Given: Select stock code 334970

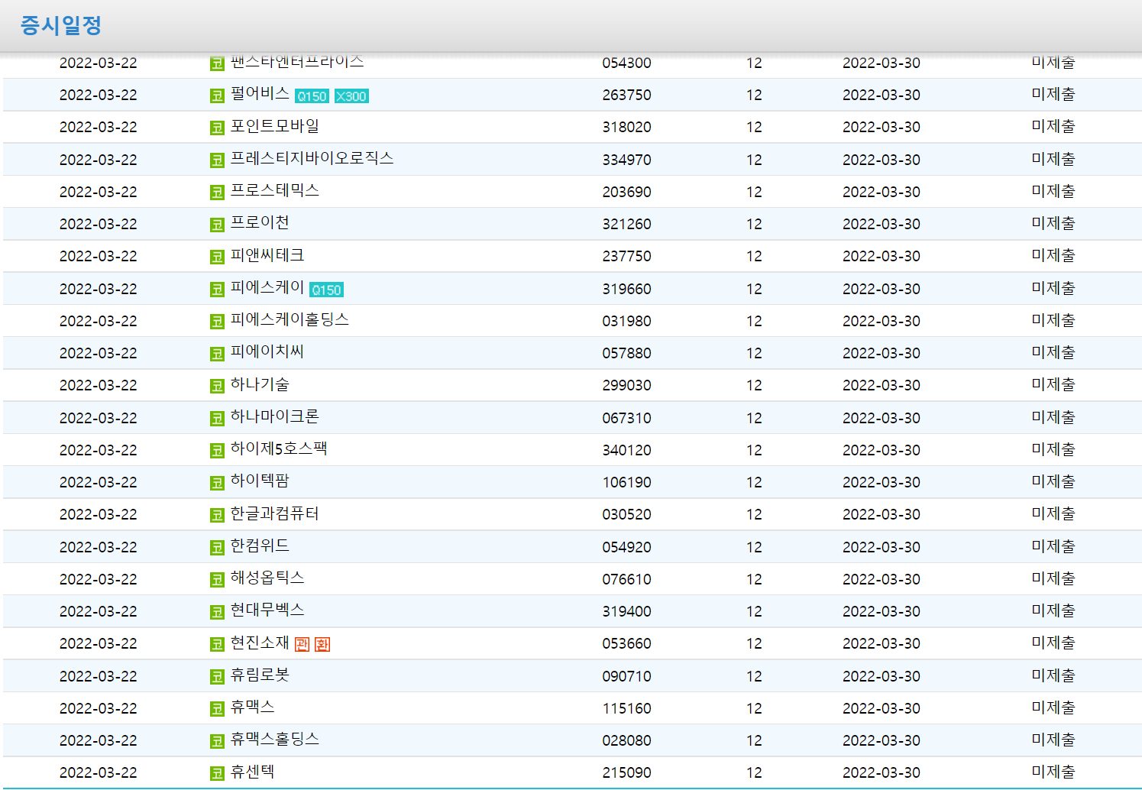Looking at the screenshot, I should pos(626,160).
